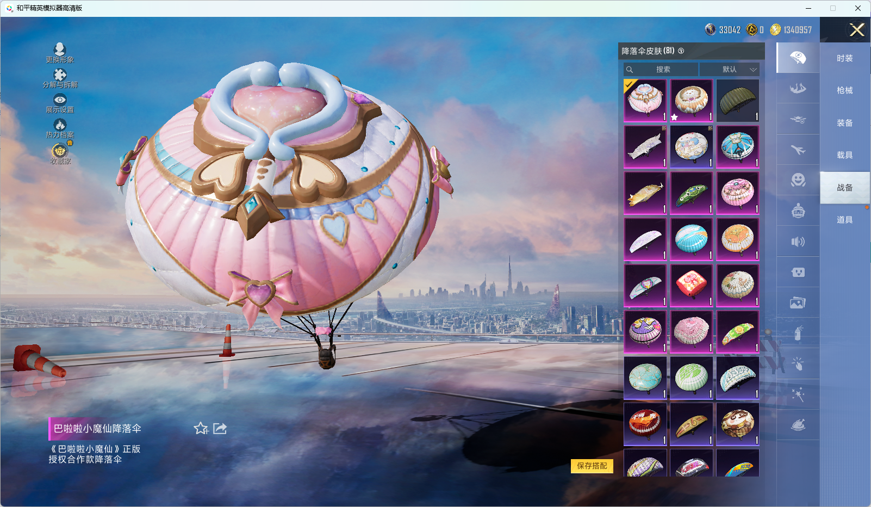Click the 搜索 search field
The height and width of the screenshot is (507, 871).
(x=662, y=70)
